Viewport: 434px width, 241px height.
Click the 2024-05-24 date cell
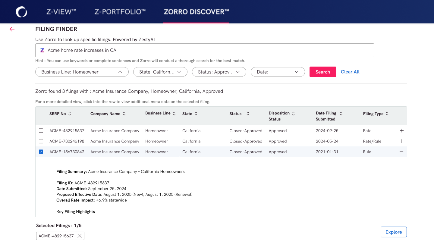coord(327,141)
